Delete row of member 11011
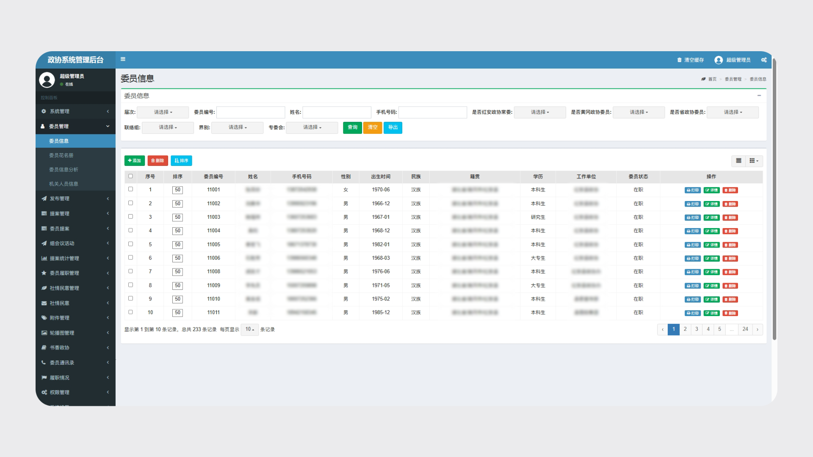 730,313
